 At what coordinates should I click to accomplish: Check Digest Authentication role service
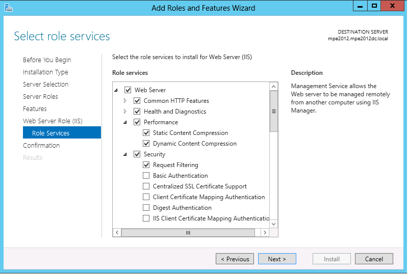[146, 208]
